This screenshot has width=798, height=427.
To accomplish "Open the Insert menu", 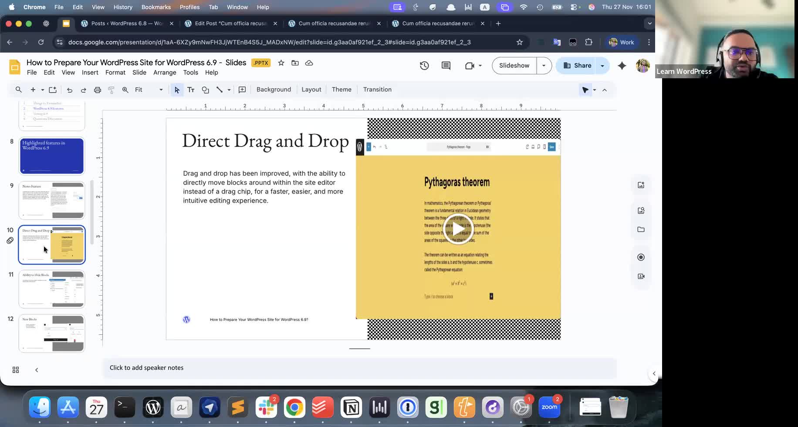I will coord(90,73).
